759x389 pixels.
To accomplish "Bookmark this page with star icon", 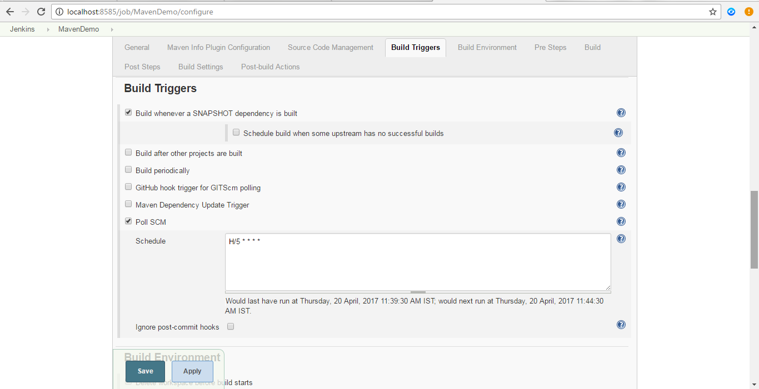I will tap(713, 12).
